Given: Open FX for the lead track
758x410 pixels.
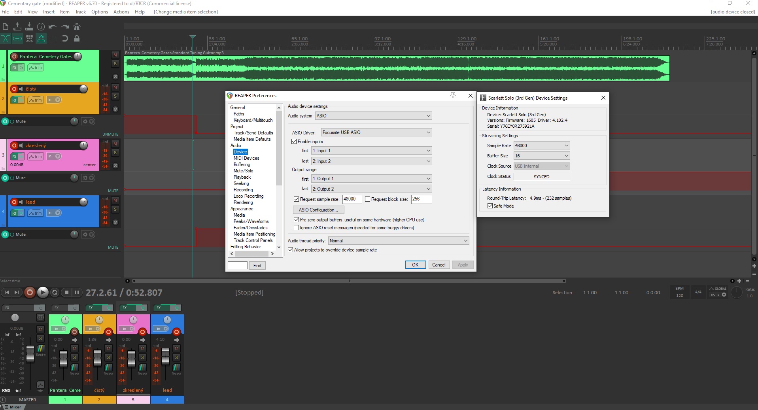Looking at the screenshot, I should coord(15,213).
